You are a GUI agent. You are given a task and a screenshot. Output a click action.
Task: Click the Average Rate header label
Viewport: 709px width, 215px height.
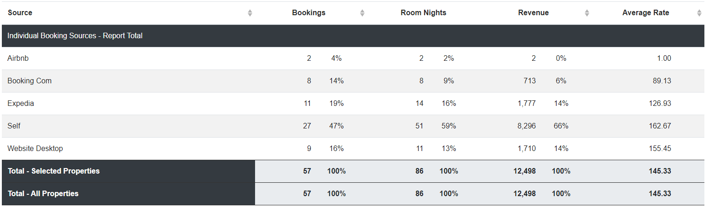pyautogui.click(x=646, y=13)
